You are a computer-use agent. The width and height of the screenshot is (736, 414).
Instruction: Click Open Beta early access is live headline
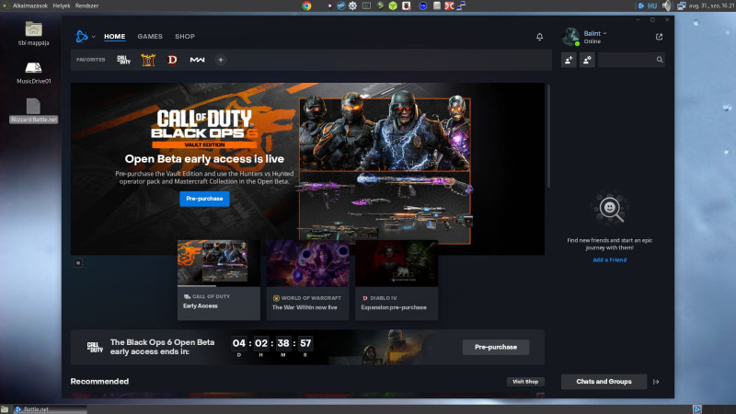[204, 159]
